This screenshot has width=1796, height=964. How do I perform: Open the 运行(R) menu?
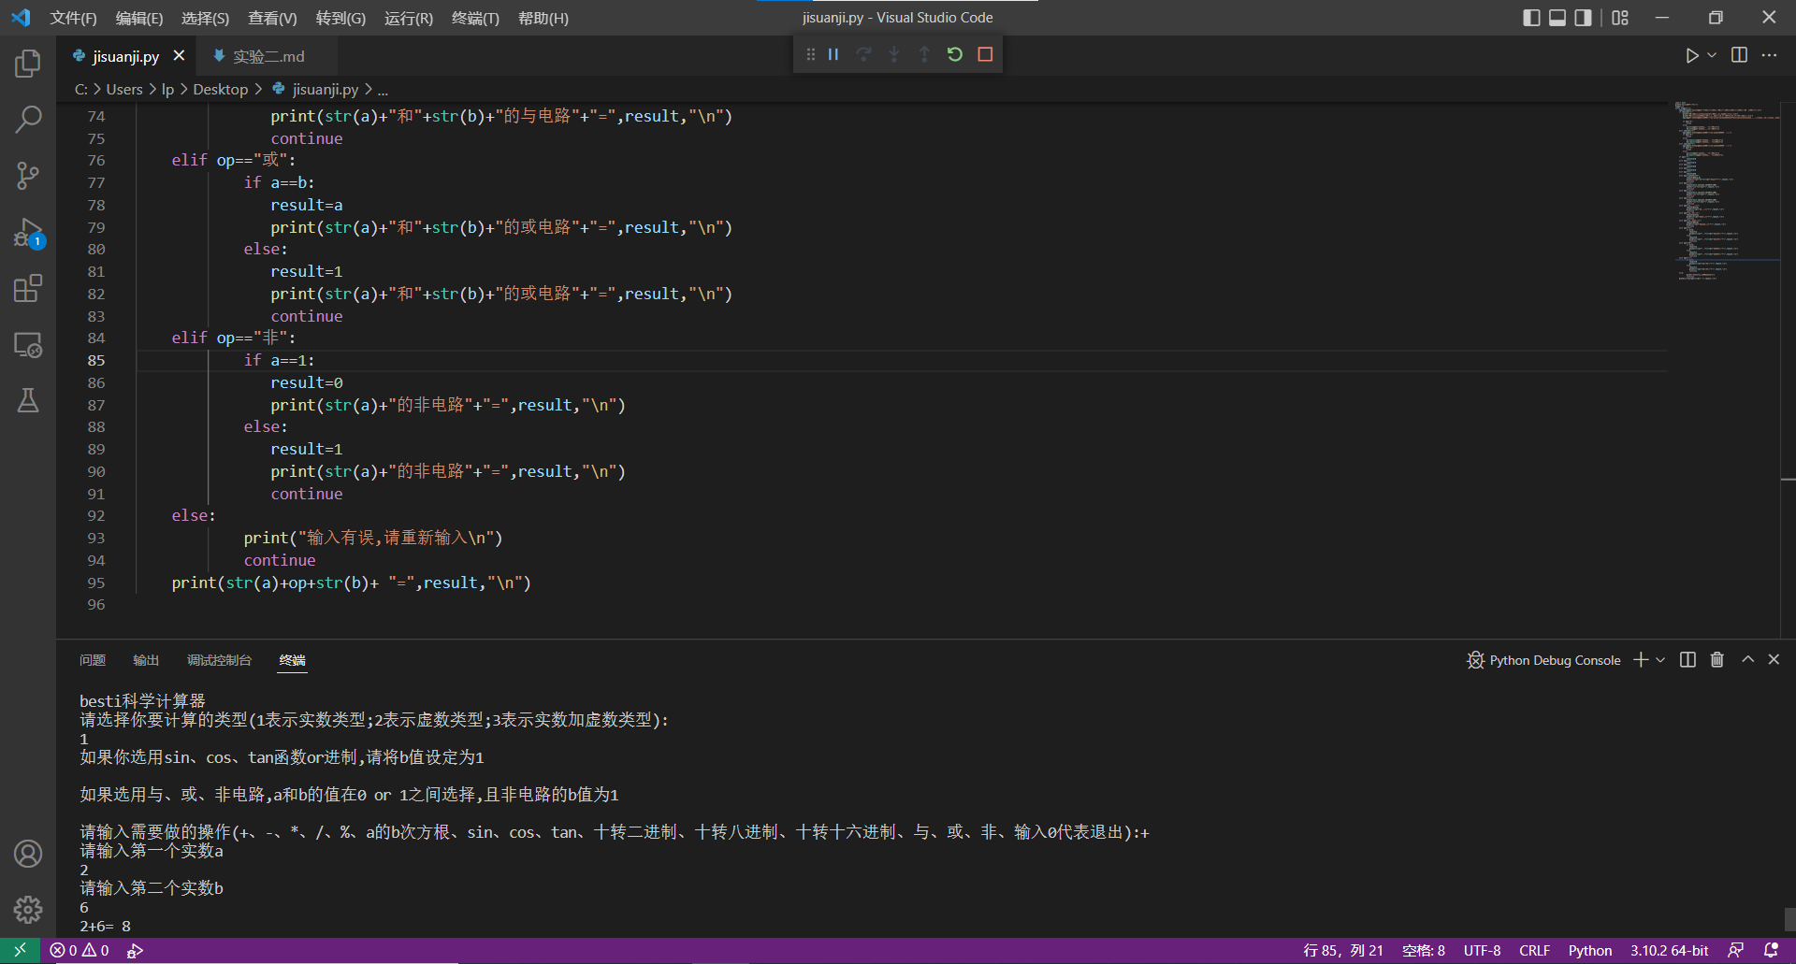click(409, 18)
